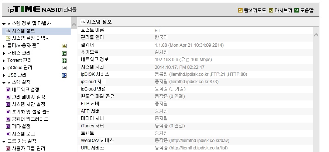Click the 윈도우 파일 공유 status value
The height and width of the screenshot is (152, 329).
[x=170, y=96]
